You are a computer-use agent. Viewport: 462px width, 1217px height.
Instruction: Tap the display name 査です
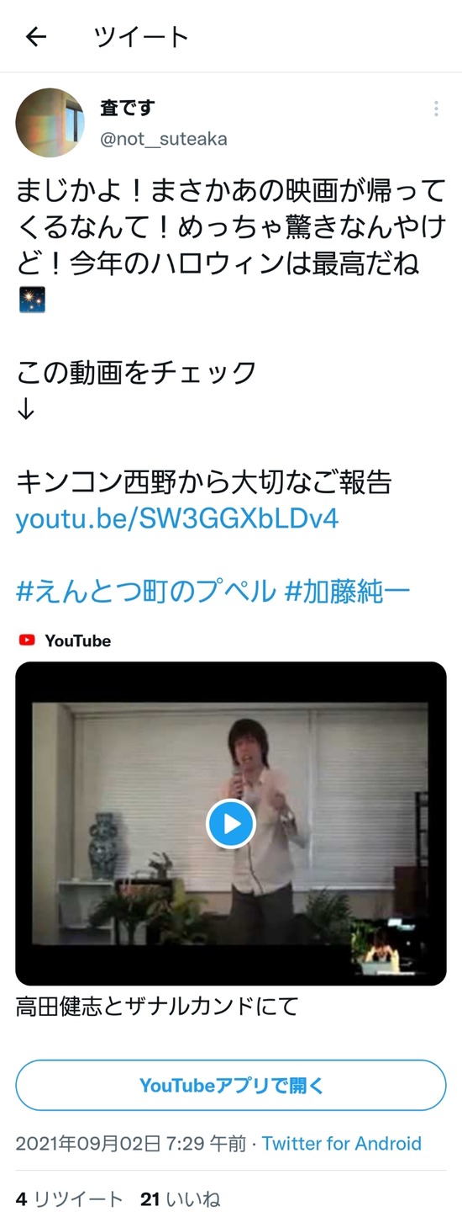[x=127, y=109]
